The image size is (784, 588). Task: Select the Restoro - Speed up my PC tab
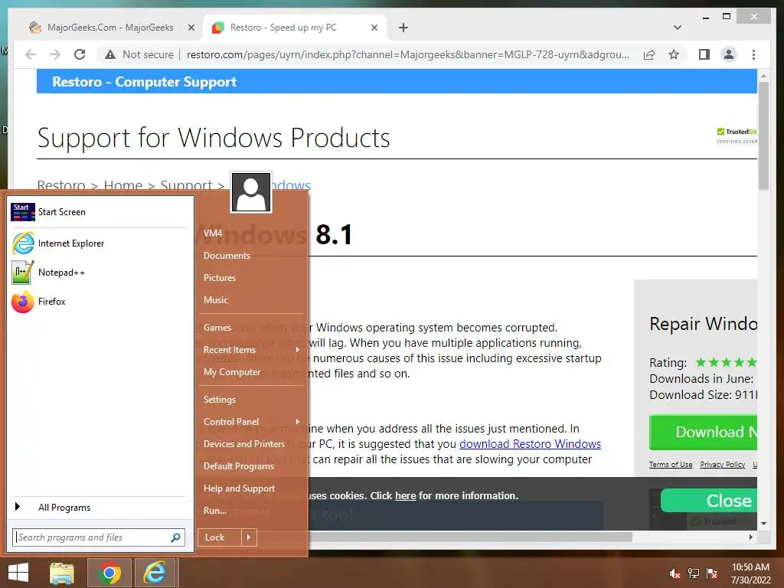tap(283, 28)
